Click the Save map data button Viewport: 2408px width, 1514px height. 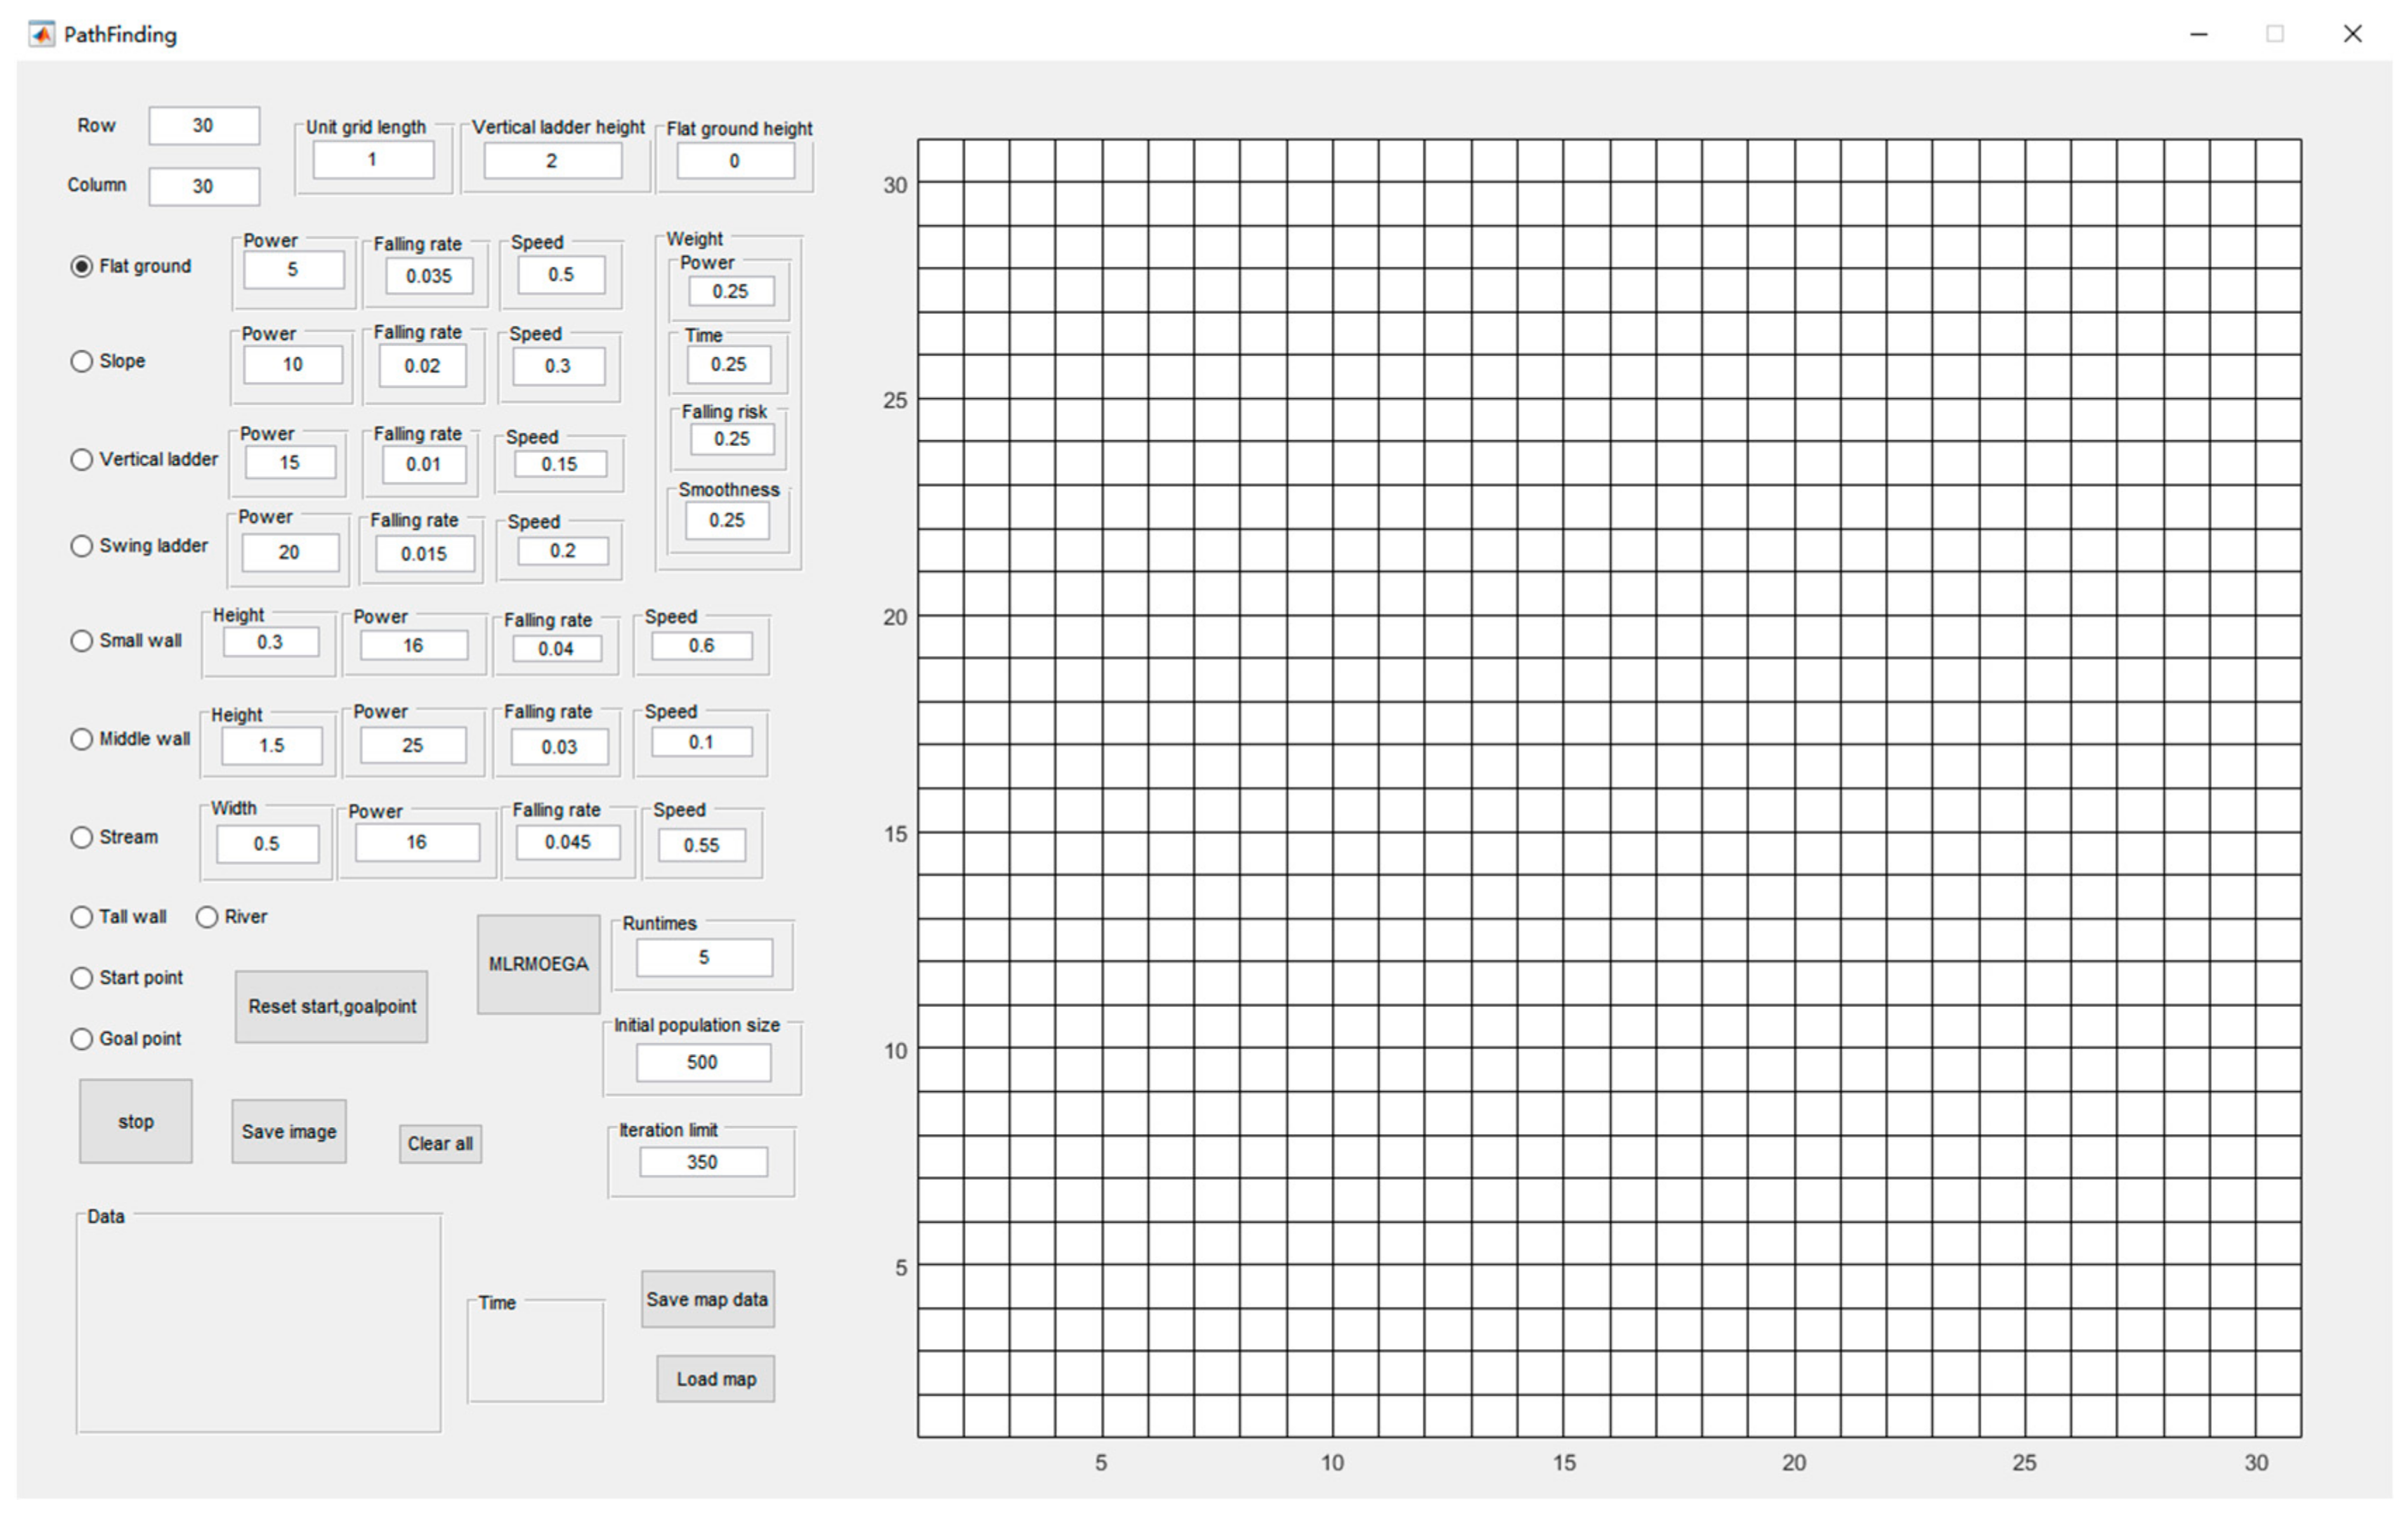pyautogui.click(x=707, y=1299)
